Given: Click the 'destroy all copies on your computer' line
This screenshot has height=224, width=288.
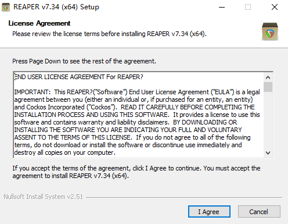Looking at the screenshot, I should click(x=64, y=152).
